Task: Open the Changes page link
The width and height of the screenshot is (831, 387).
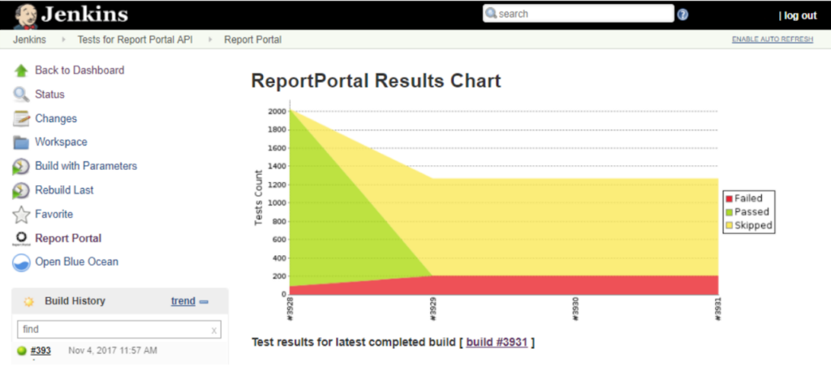Action: (x=56, y=118)
